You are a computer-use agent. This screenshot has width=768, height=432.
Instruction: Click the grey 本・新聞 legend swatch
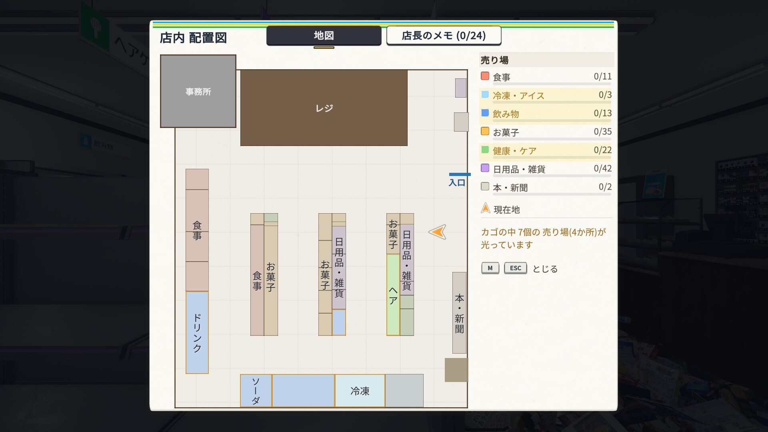485,186
